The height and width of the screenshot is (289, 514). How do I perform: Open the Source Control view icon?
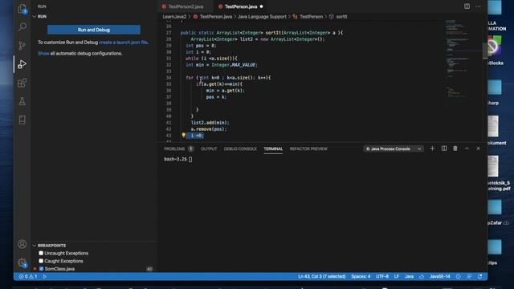pyautogui.click(x=22, y=45)
